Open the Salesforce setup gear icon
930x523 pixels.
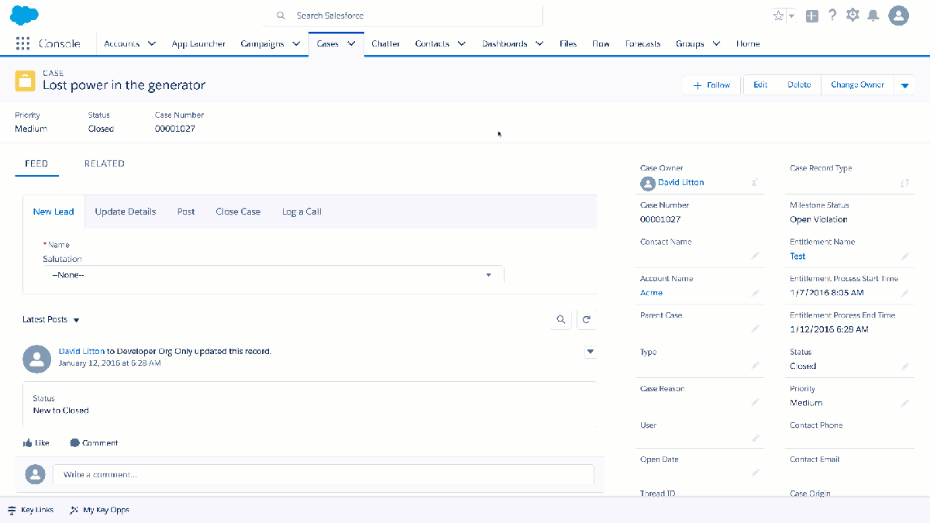[852, 14]
